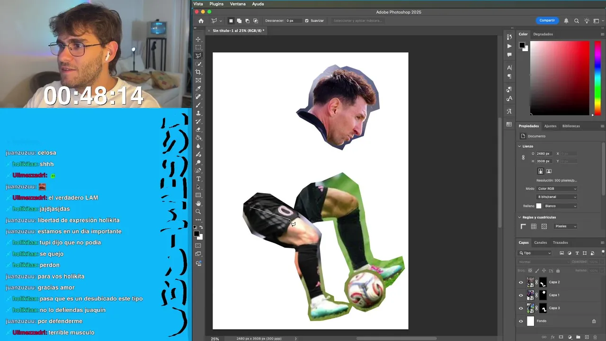Image resolution: width=606 pixels, height=341 pixels.
Task: Click the Desvanecer value field
Action: (x=294, y=21)
